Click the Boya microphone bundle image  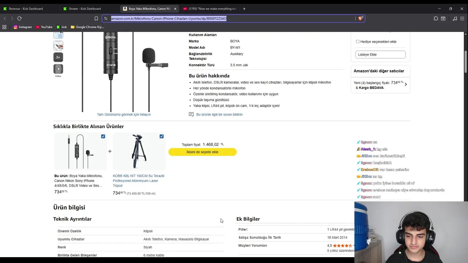click(x=81, y=151)
